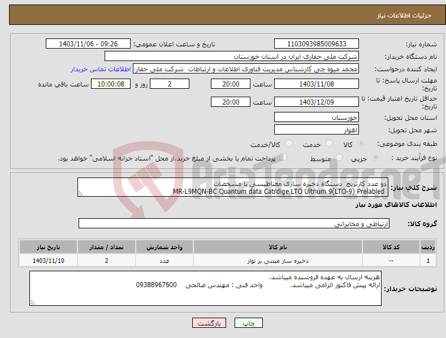The width and height of the screenshot is (446, 338).
Task: Click the نام کالا column header
Action: pyautogui.click(x=278, y=247)
